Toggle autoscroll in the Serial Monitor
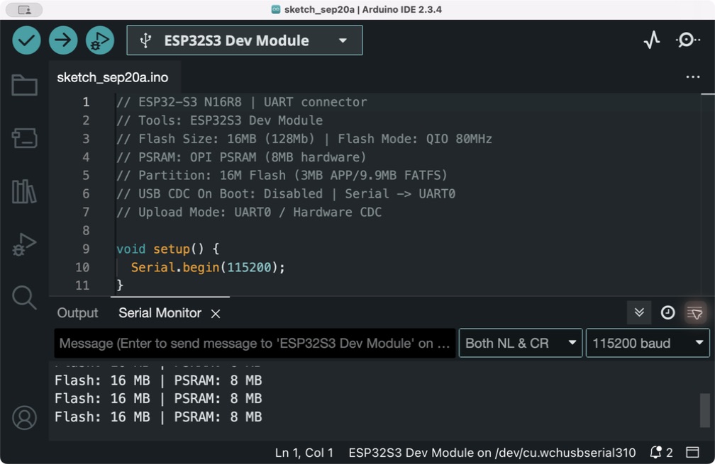 pyautogui.click(x=639, y=312)
